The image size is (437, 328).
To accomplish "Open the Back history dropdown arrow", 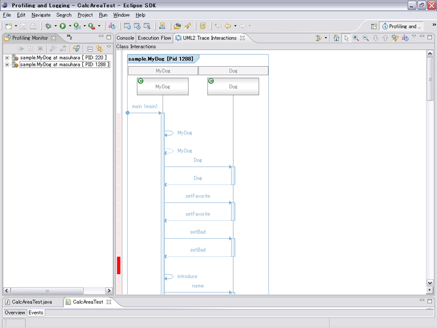I will click(x=235, y=26).
